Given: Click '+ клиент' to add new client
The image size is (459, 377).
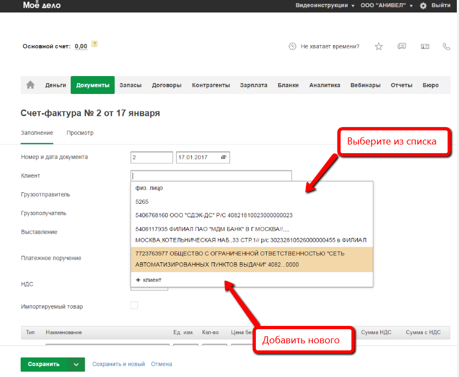Looking at the screenshot, I should (x=149, y=280).
